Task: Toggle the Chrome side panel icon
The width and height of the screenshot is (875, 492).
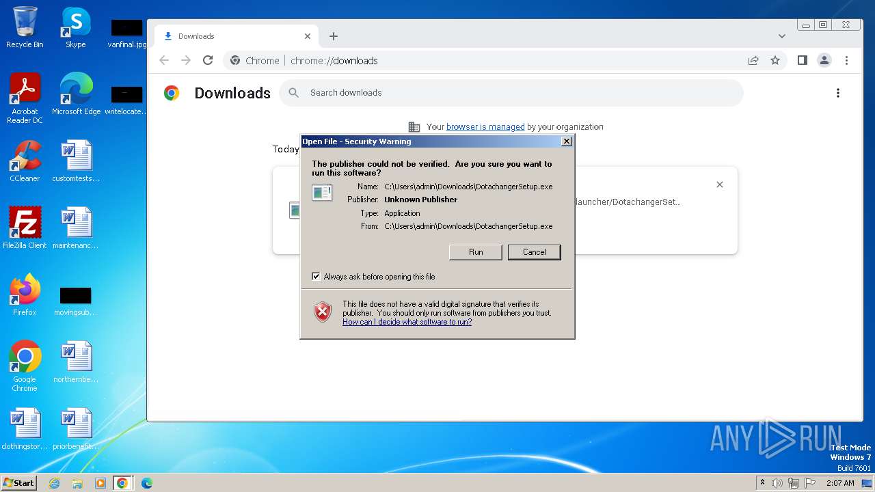Action: pos(803,60)
